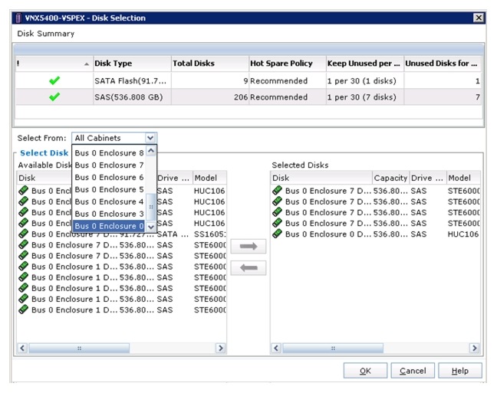Click Available Disks horizontal scrollbar right arrow
The height and width of the screenshot is (393, 497).
(220, 348)
